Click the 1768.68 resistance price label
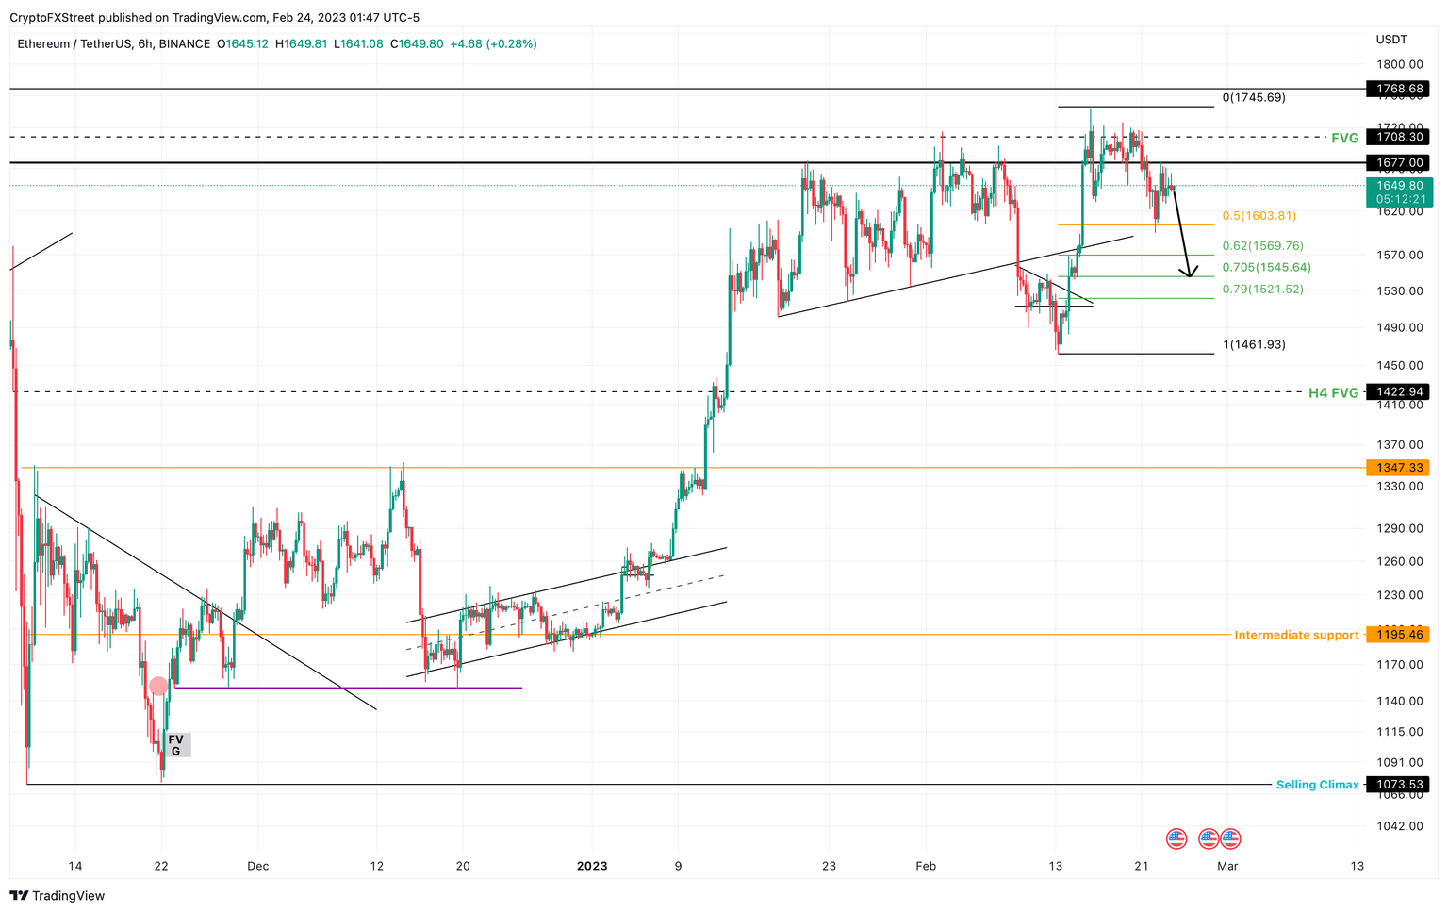This screenshot has width=1448, height=913. pos(1398,88)
